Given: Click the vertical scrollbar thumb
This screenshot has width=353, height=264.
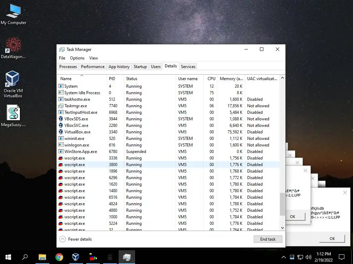Looking at the screenshot, I should pos(282,204).
